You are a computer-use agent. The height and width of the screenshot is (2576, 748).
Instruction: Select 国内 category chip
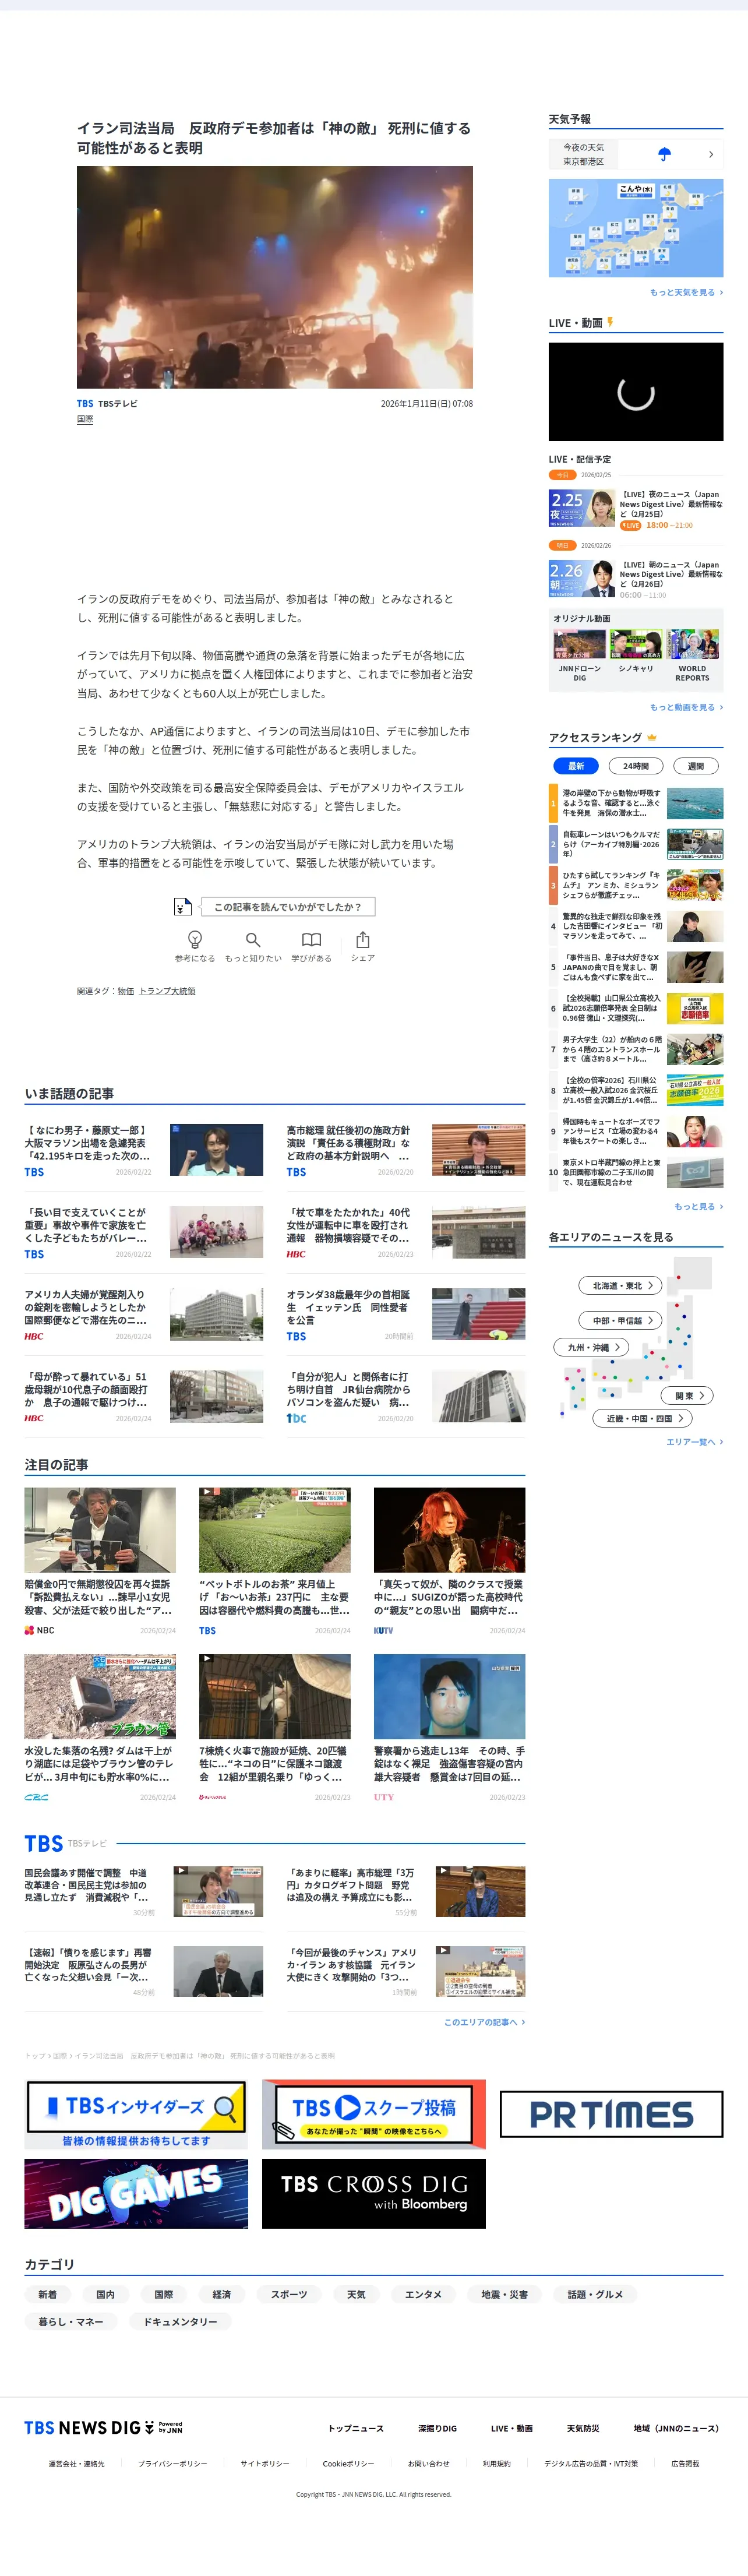tap(106, 2294)
